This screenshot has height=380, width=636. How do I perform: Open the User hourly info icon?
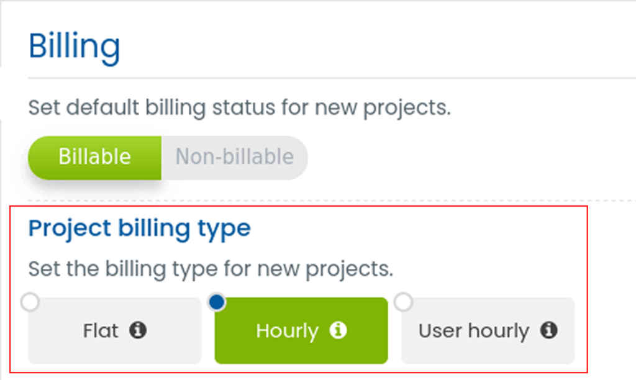point(548,330)
